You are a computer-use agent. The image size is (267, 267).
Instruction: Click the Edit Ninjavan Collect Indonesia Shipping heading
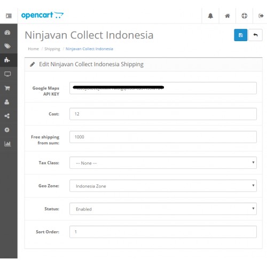(x=91, y=65)
